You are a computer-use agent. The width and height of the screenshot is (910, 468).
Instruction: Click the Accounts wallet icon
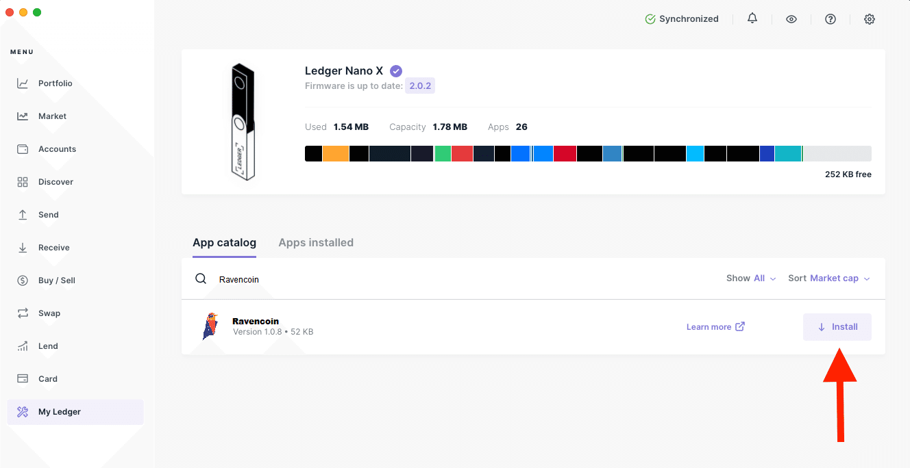(x=23, y=149)
